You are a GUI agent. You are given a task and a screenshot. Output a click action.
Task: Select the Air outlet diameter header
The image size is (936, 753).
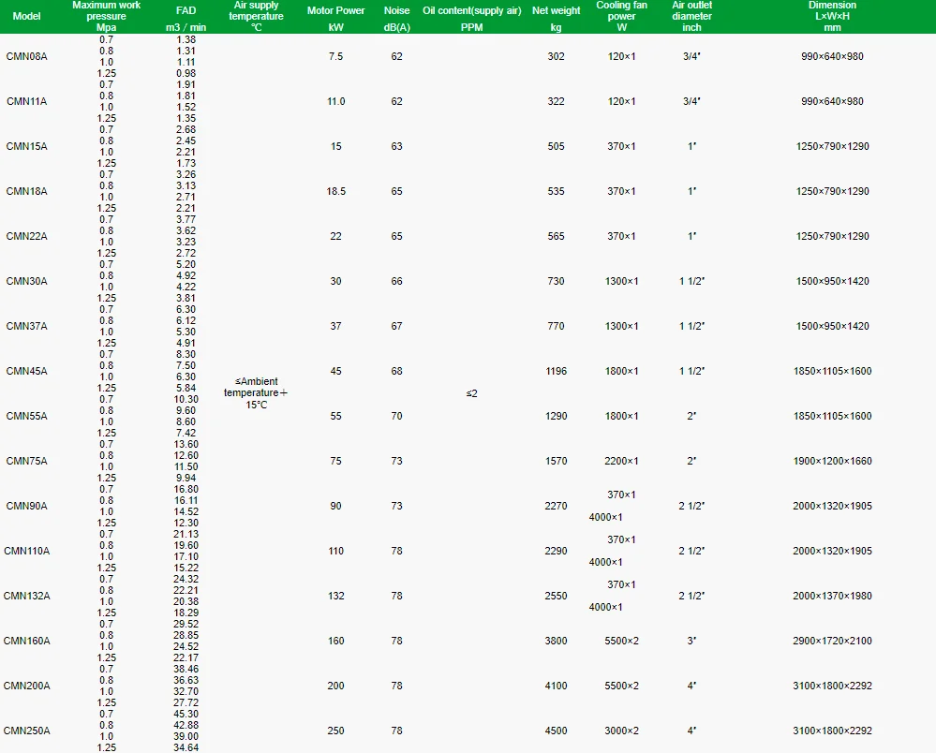[691, 16]
